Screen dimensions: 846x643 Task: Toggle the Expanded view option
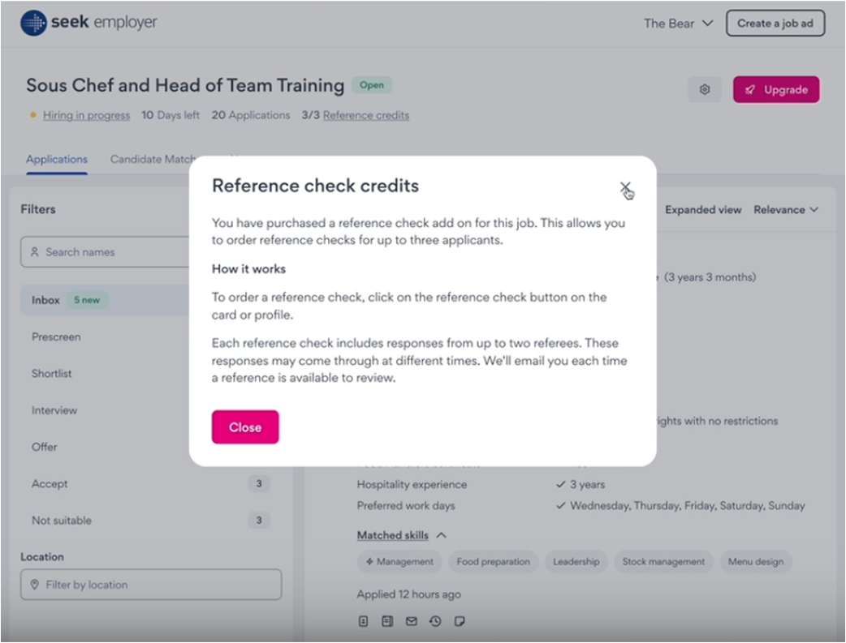pos(703,210)
